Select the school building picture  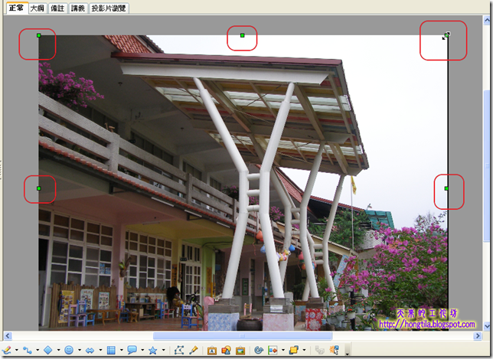[x=243, y=183]
